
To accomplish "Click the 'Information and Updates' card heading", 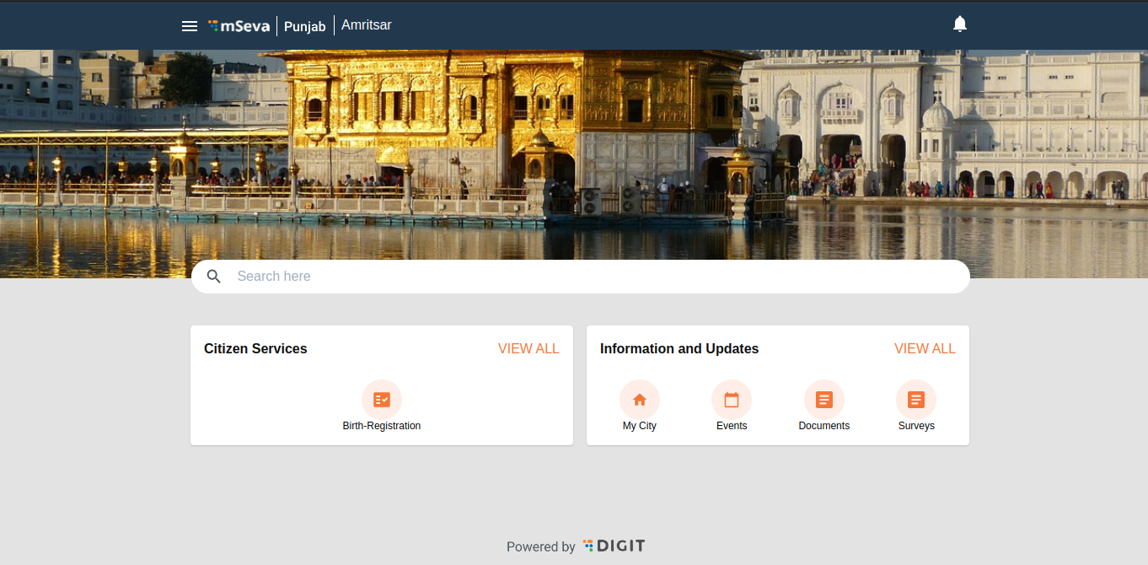I will click(679, 349).
